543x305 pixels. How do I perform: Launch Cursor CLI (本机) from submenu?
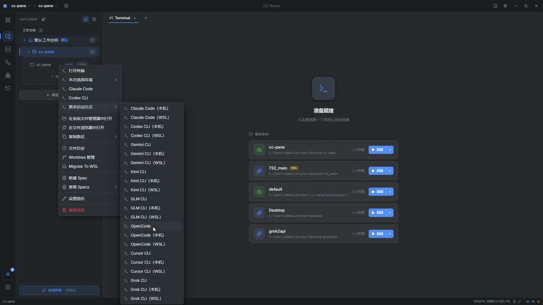(x=152, y=262)
